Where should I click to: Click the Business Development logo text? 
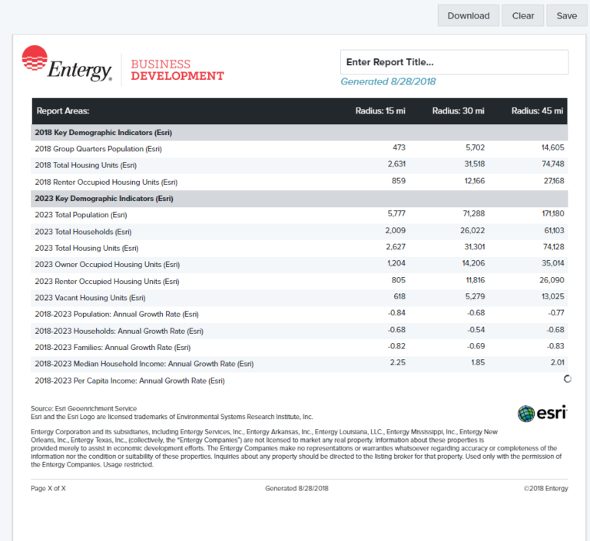(x=177, y=70)
